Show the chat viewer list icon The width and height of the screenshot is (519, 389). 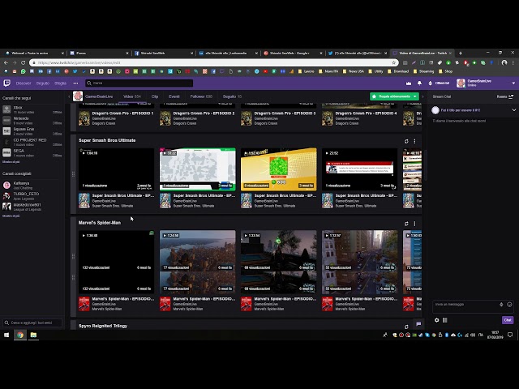(445, 320)
